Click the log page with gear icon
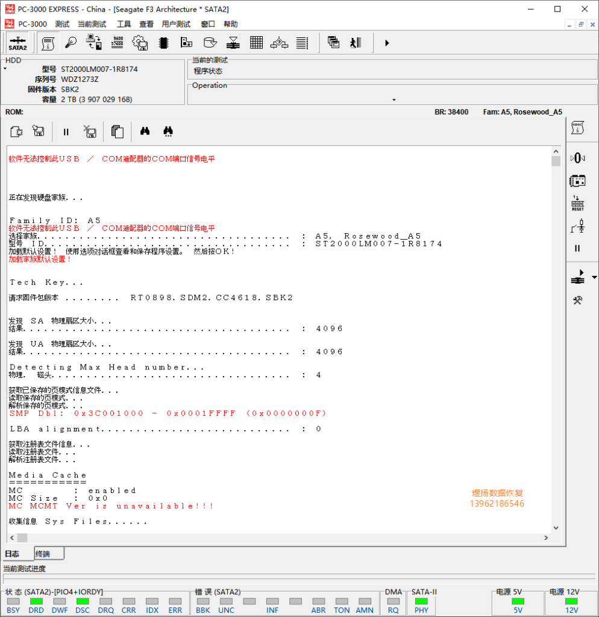The height and width of the screenshot is (617, 599). click(x=16, y=131)
